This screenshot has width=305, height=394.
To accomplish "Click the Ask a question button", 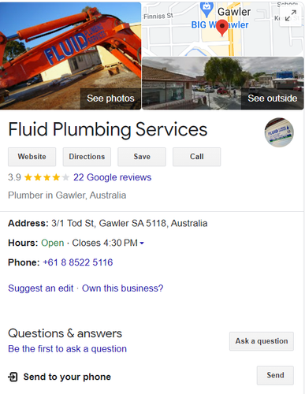I will [x=262, y=341].
